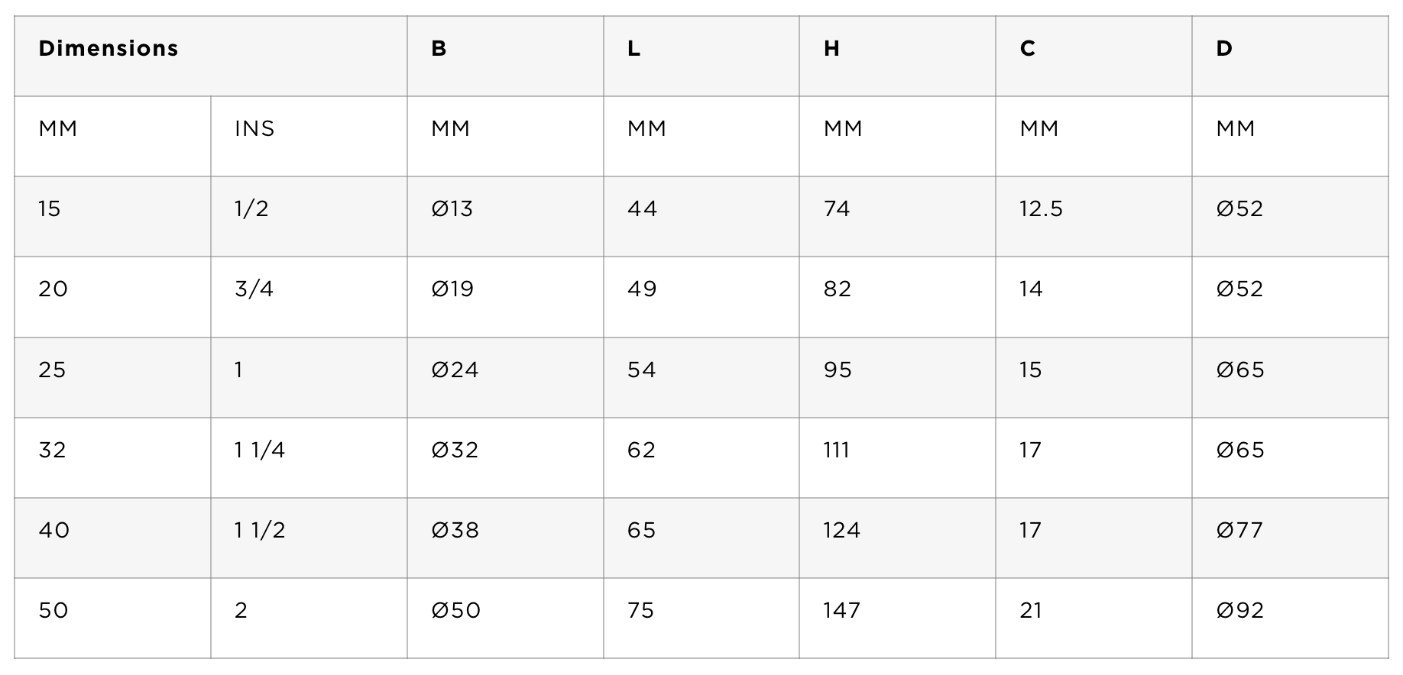The image size is (1403, 675).
Task: Click the 3/4 inch size cell
Action: (x=309, y=297)
